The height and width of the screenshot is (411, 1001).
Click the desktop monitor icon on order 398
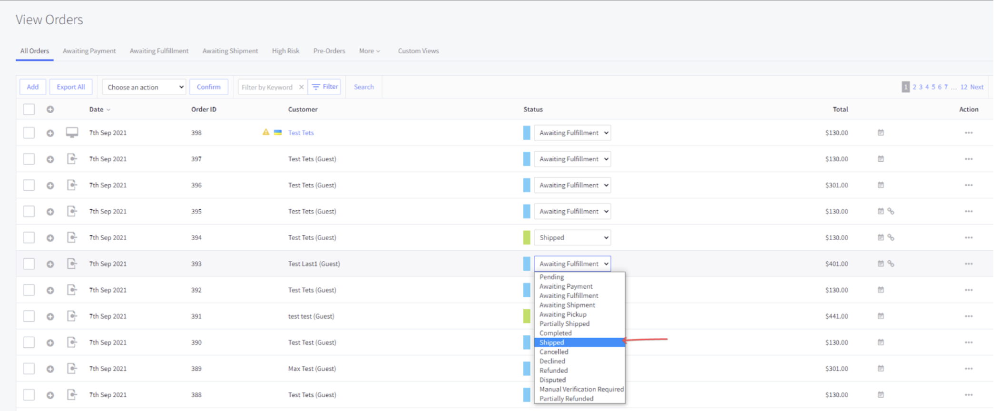(72, 133)
